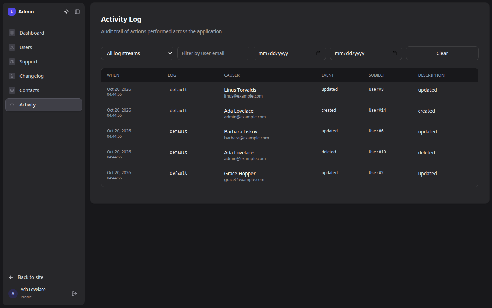Click the first mm/dd/yyyy date field

click(x=289, y=53)
